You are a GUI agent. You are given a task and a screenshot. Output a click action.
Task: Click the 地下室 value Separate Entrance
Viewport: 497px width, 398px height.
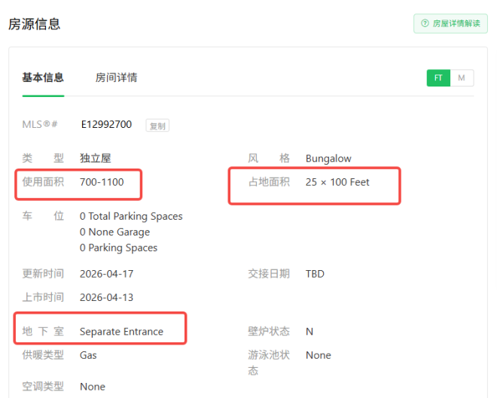pyautogui.click(x=121, y=332)
